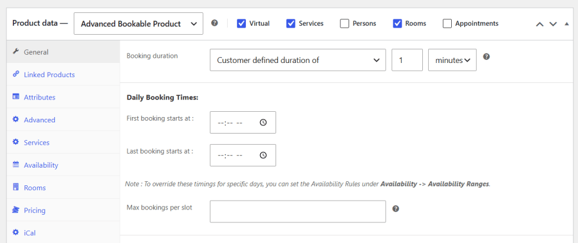This screenshot has height=243, width=578.
Task: Uncheck the Services checkbox
Action: click(291, 24)
